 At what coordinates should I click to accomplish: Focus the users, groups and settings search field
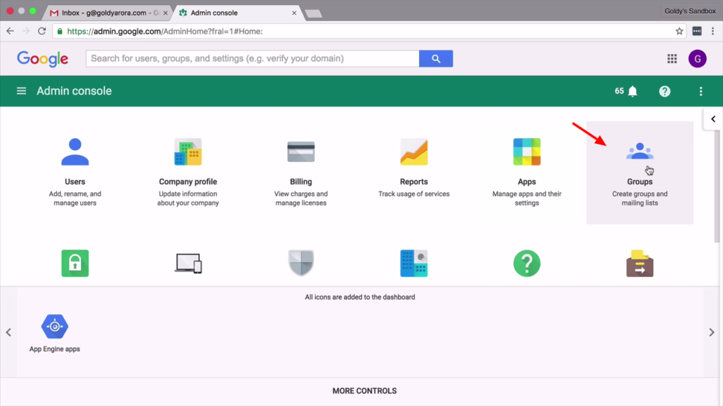(x=252, y=58)
